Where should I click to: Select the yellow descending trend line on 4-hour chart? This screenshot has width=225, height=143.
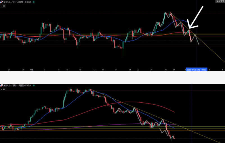point(211,50)
